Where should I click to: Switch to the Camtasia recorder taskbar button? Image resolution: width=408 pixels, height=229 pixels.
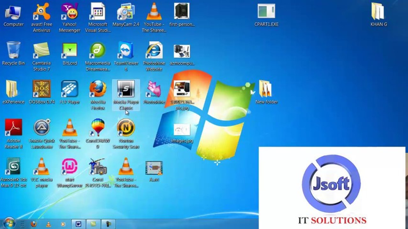[108, 224]
